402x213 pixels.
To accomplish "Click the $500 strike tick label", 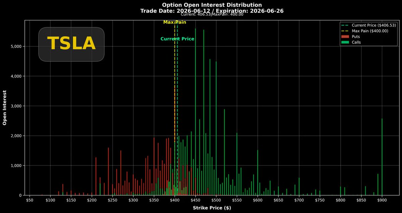I will pyautogui.click(x=216, y=200).
